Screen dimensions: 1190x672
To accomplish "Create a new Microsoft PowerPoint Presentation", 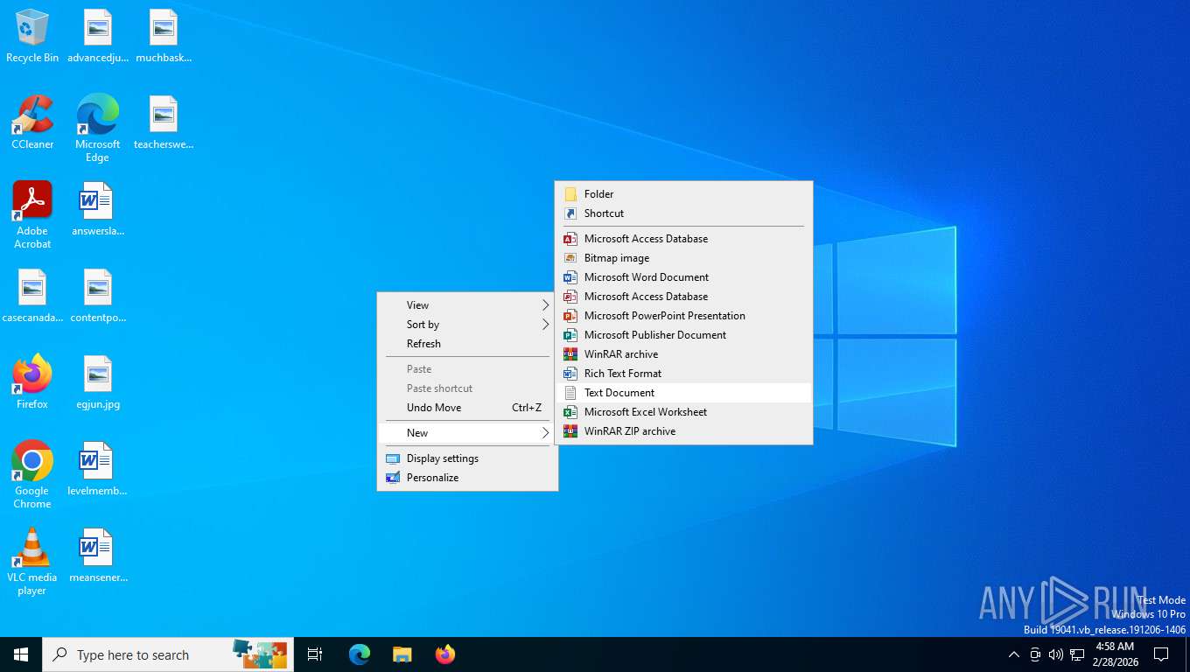I will [683, 316].
